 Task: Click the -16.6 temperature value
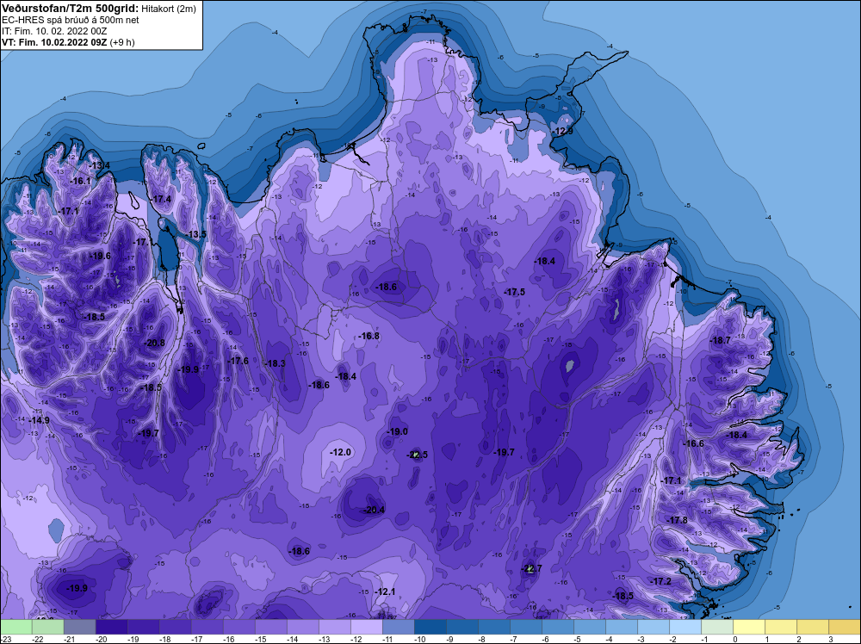[693, 443]
